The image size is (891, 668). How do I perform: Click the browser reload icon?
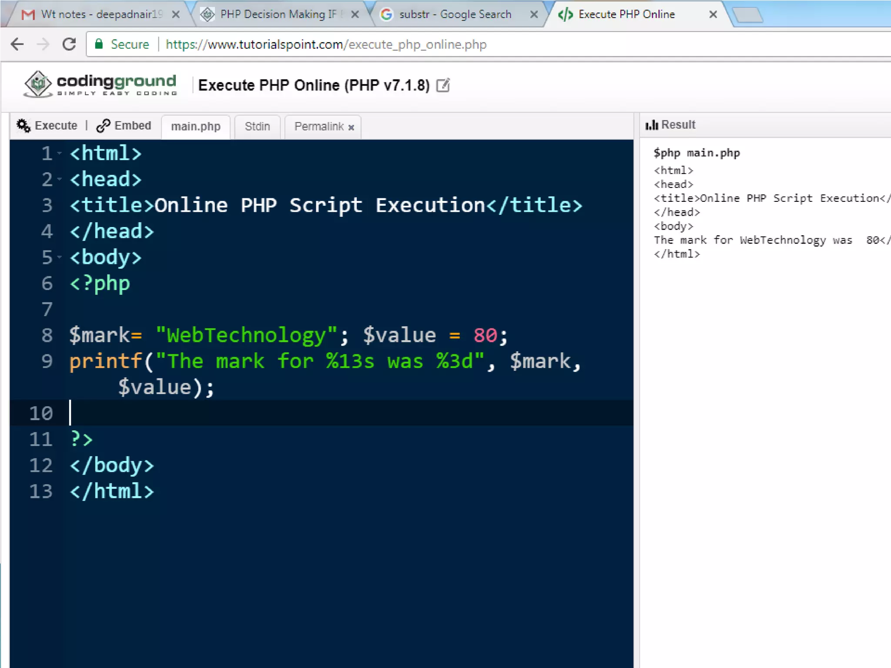pos(69,44)
